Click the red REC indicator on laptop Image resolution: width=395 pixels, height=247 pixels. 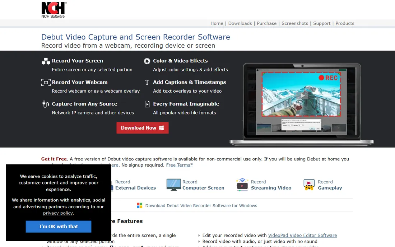[328, 78]
